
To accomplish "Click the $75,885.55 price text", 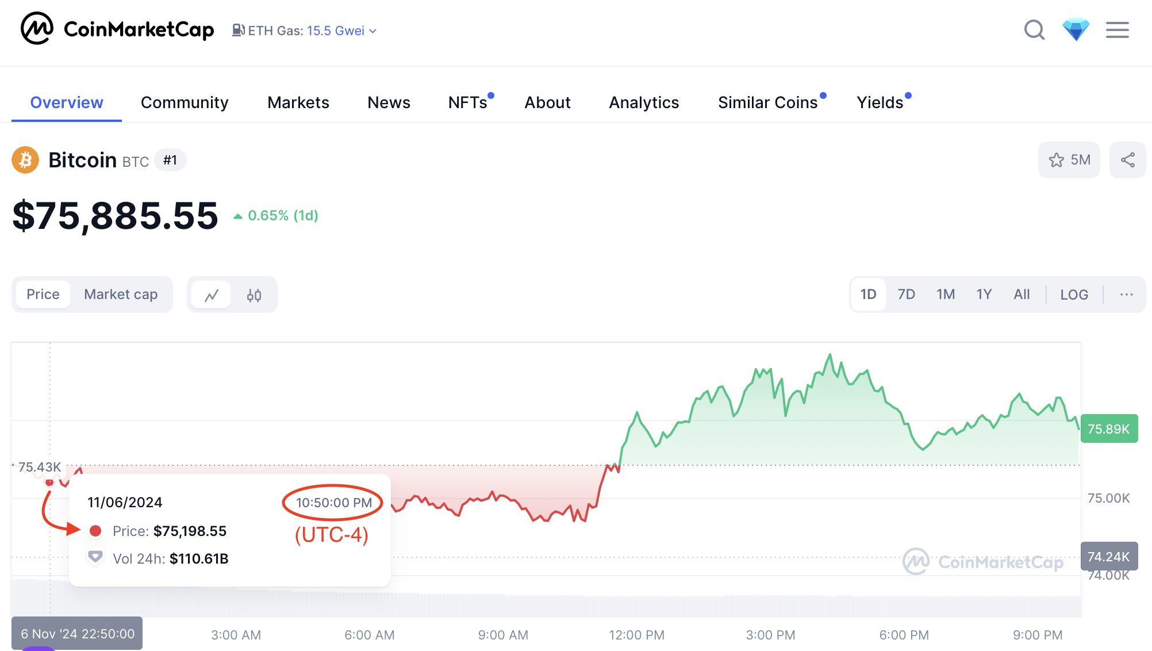I will (115, 216).
